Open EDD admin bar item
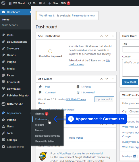 pyautogui.click(x=65, y=3)
